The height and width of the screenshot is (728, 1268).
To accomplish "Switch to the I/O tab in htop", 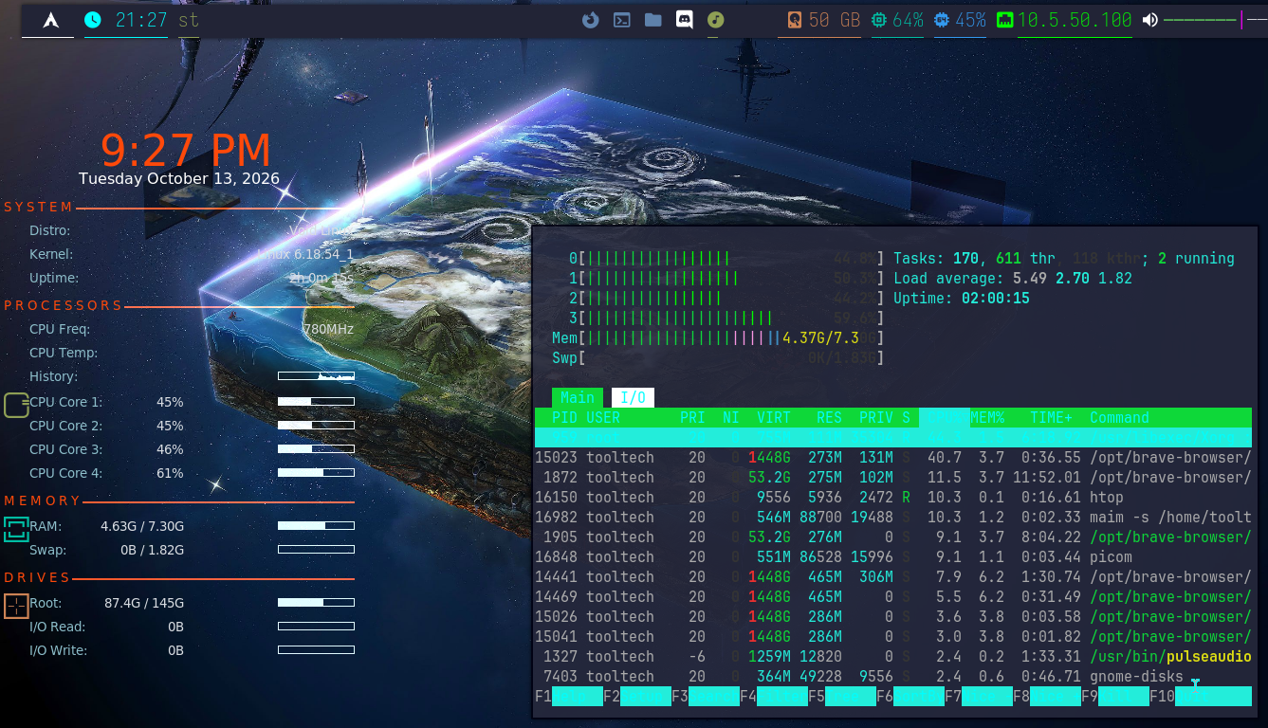I will pyautogui.click(x=633, y=398).
